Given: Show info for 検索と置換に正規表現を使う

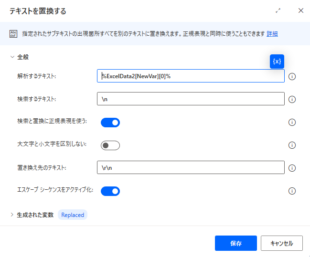Looking at the screenshot, I should pos(292,122).
